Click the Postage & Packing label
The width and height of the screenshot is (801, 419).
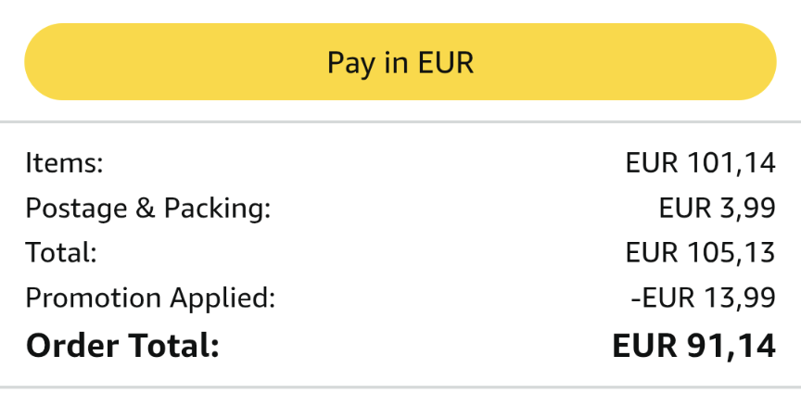(148, 208)
